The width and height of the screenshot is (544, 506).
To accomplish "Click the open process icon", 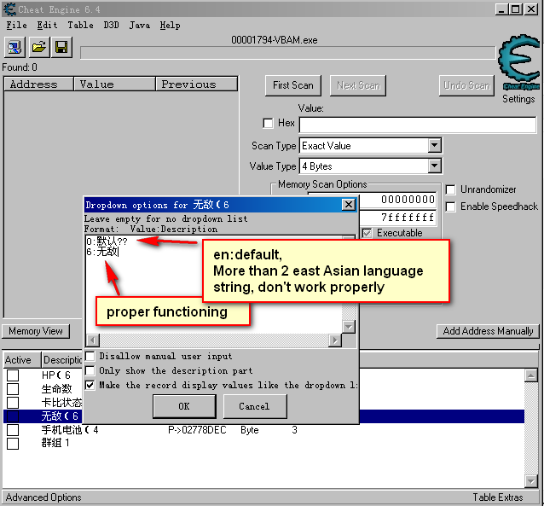I will point(16,47).
